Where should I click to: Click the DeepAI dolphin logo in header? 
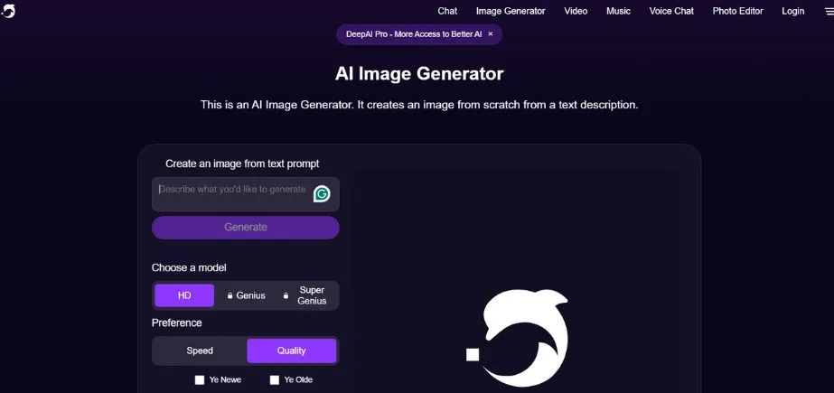tap(8, 11)
